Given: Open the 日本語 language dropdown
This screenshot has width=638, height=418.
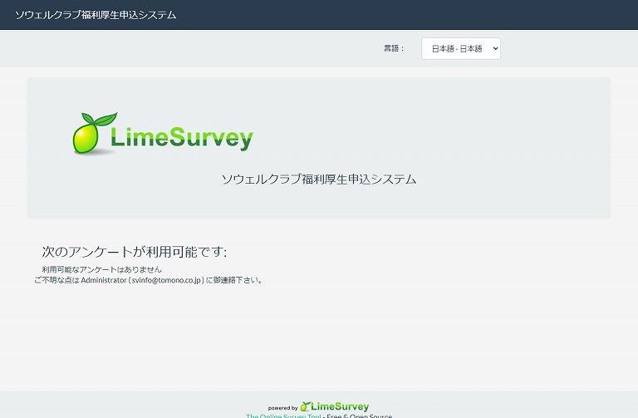Looking at the screenshot, I should pyautogui.click(x=460, y=49).
